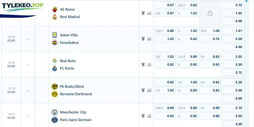The height and width of the screenshot is (127, 254).
Task: Click jersey icon for Manchester City match
Action: 143,116
